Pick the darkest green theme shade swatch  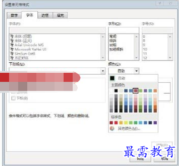(x=140, y=111)
